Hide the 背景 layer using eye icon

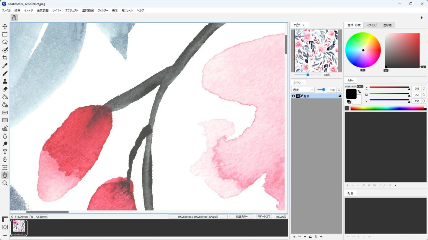pos(293,96)
